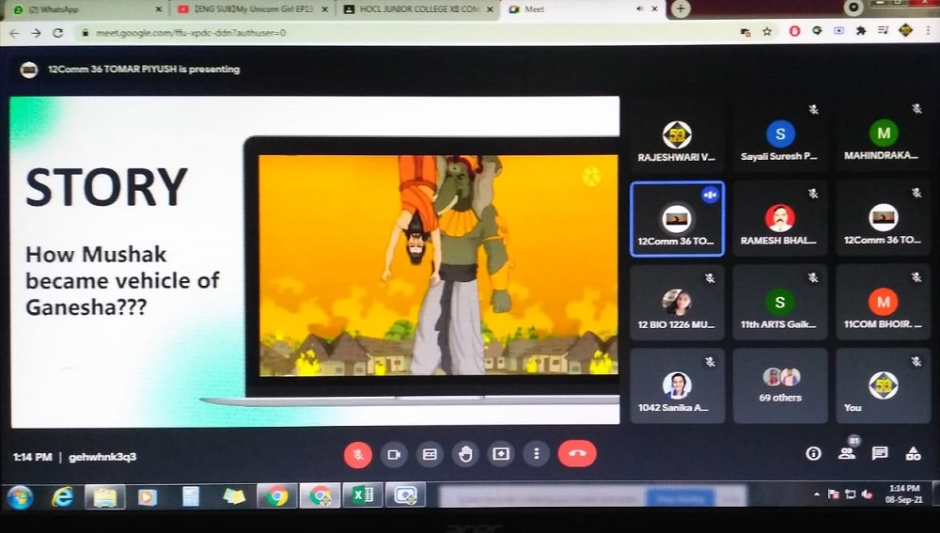Viewport: 940px width, 533px height.
Task: Click the presented STORY slide
Action: click(x=315, y=261)
